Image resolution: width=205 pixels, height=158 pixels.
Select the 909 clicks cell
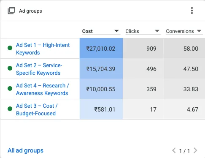pyautogui.click(x=143, y=49)
